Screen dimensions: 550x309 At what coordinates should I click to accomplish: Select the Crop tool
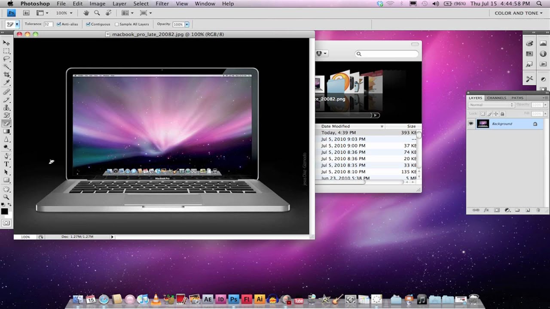point(6,75)
